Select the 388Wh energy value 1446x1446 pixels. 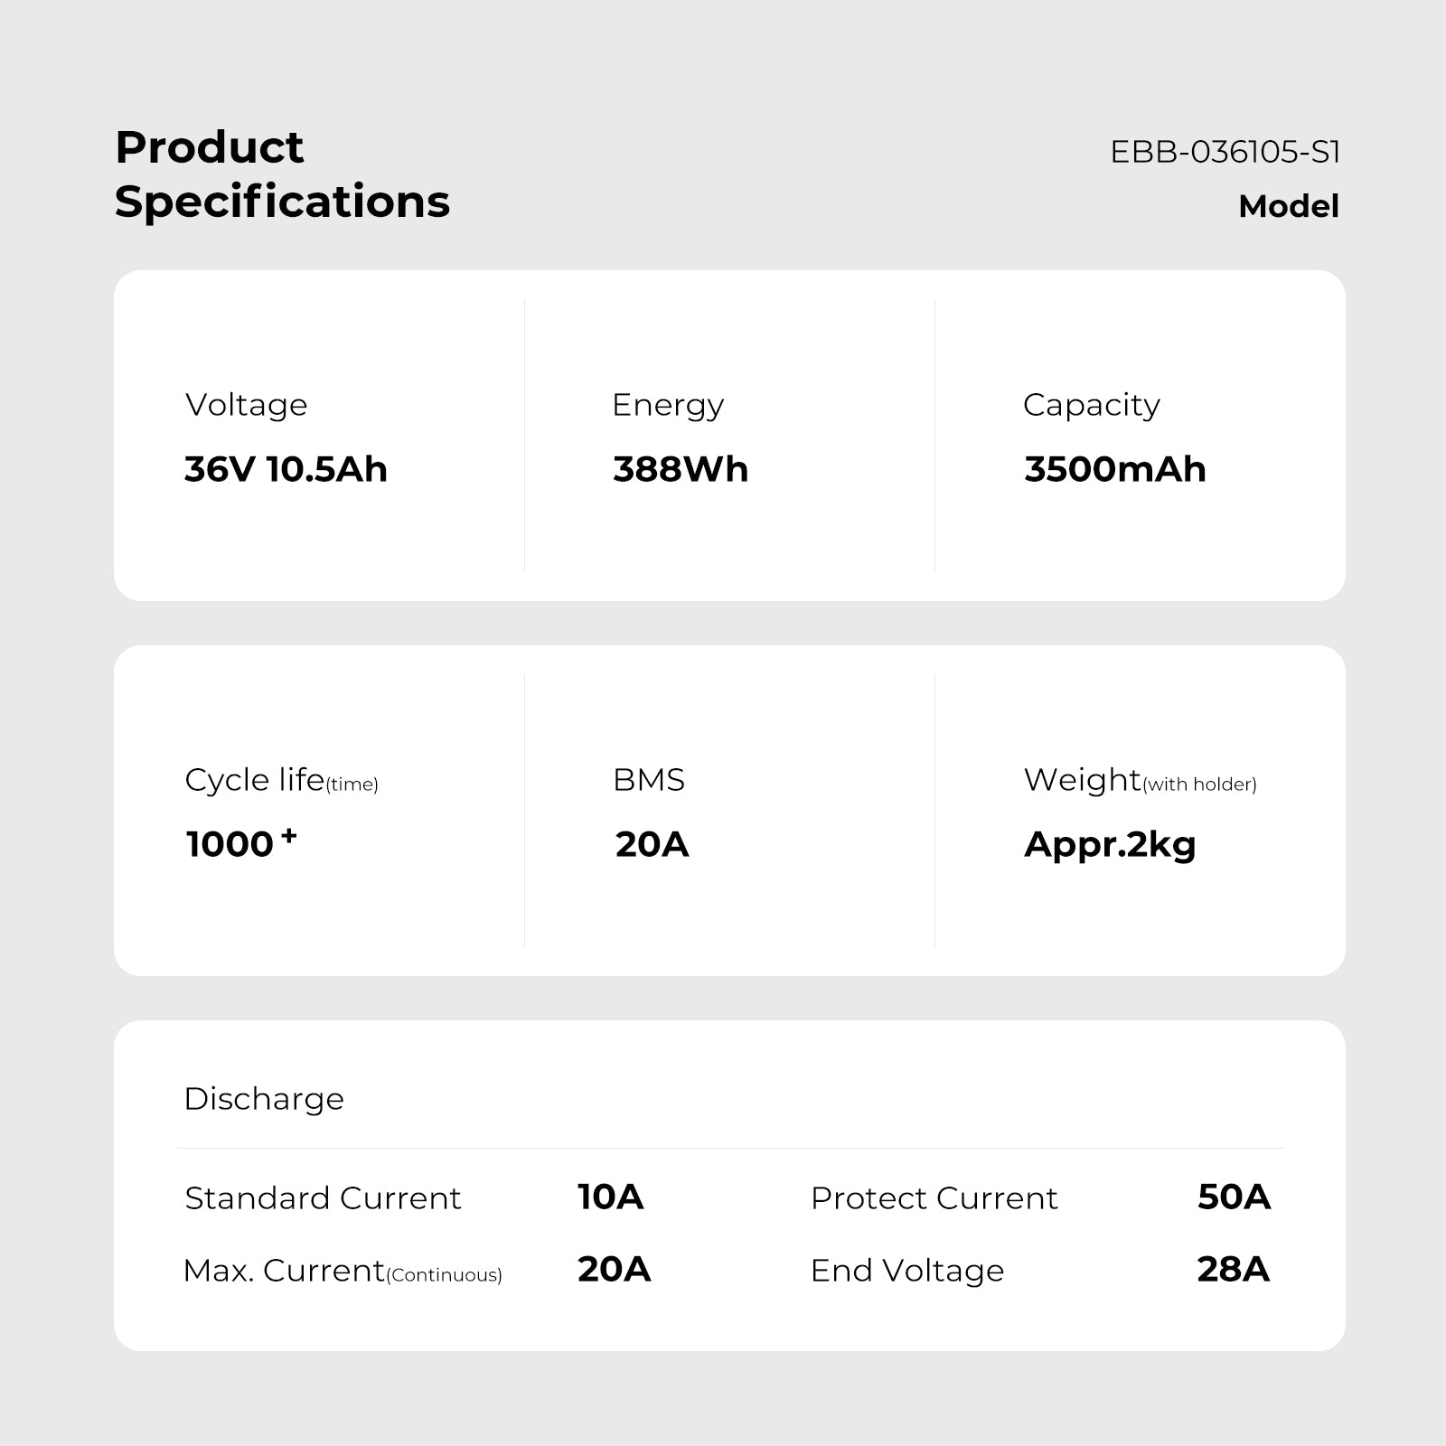pyautogui.click(x=681, y=469)
